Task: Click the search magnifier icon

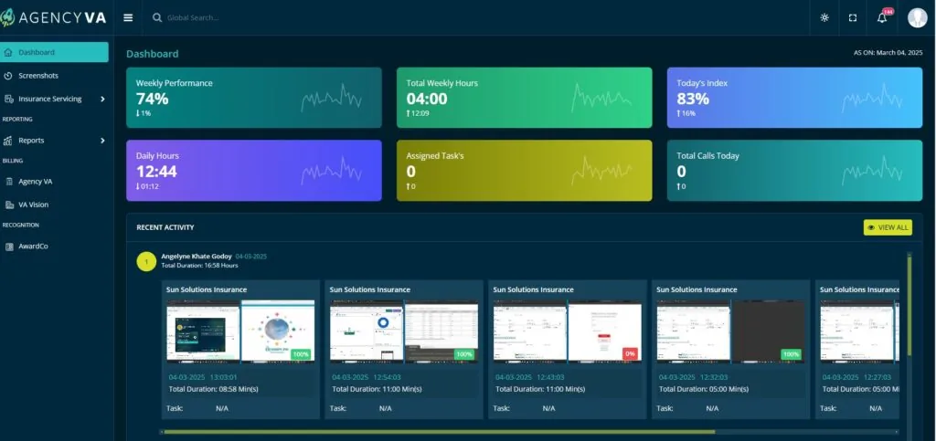Action: click(x=157, y=18)
